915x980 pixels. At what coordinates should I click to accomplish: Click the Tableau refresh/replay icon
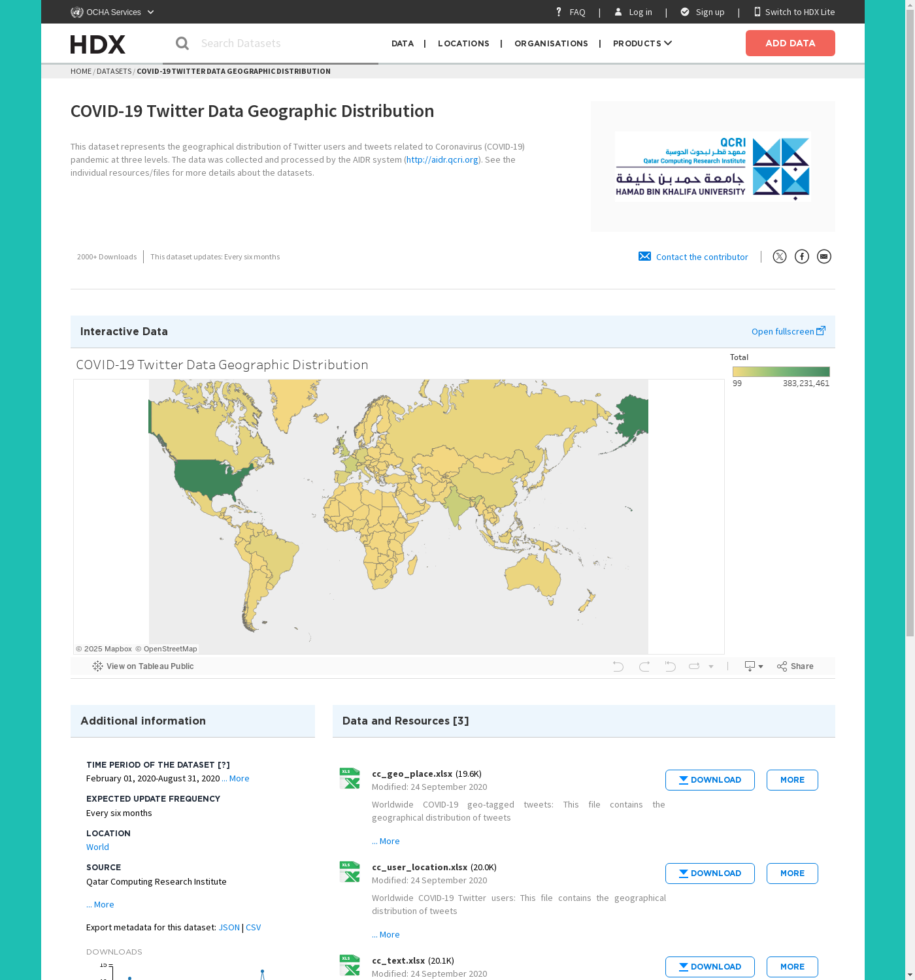pyautogui.click(x=694, y=666)
